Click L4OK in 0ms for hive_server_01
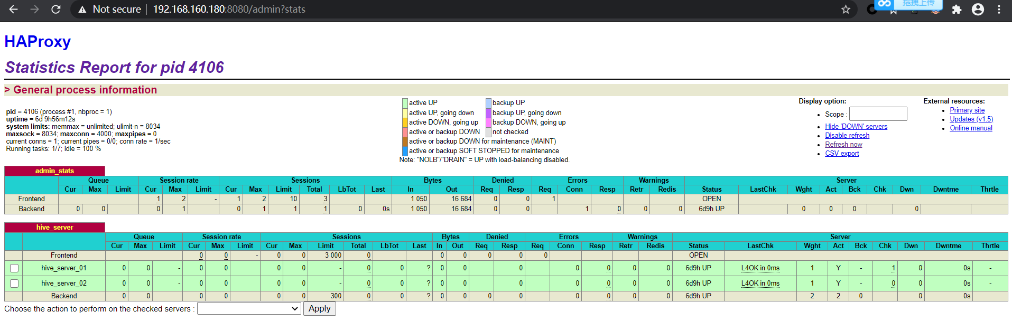Screen dimensions: 1012x321 [x=760, y=268]
